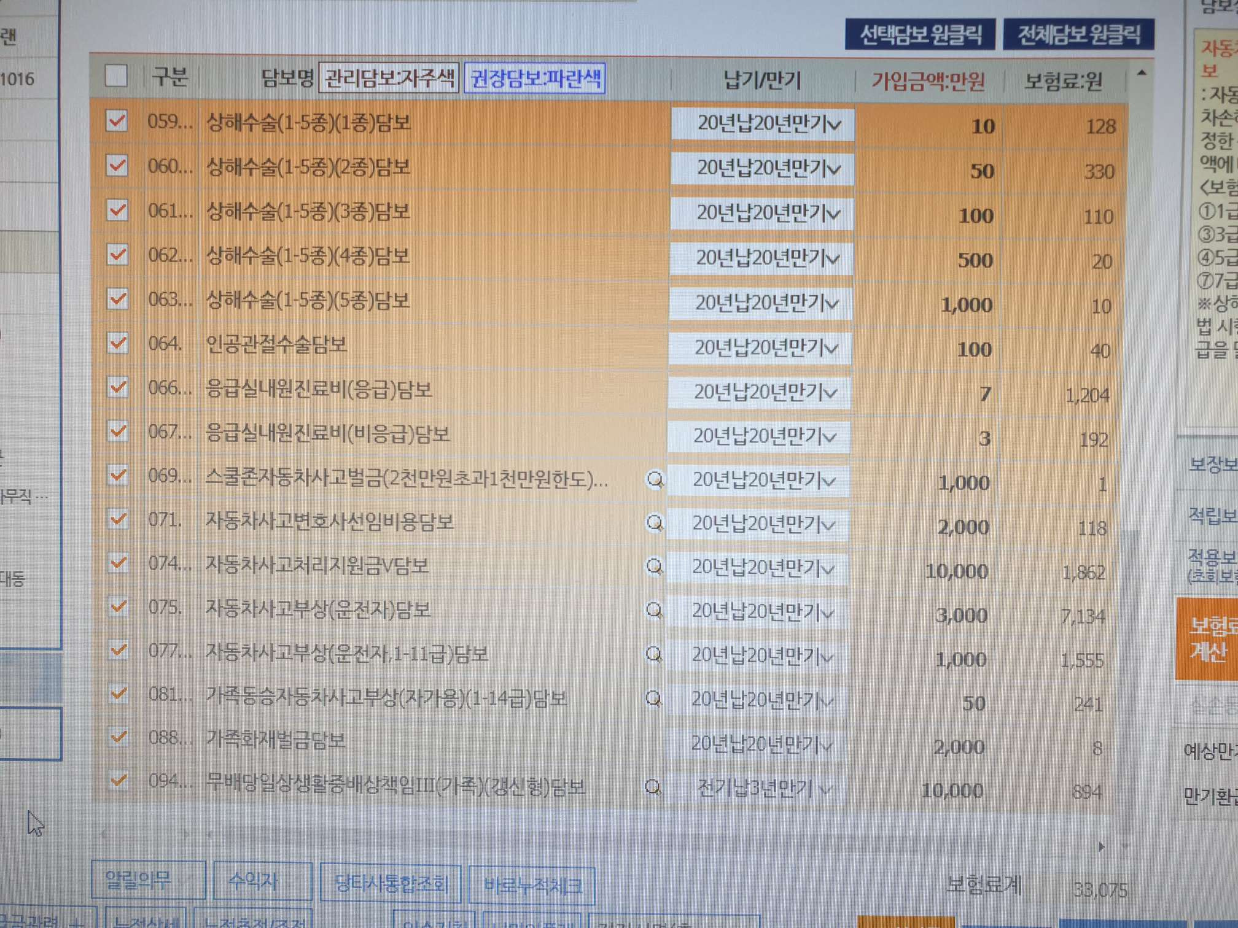Click magnifier icon for 가족동승자동차사고부상 row

654,698
